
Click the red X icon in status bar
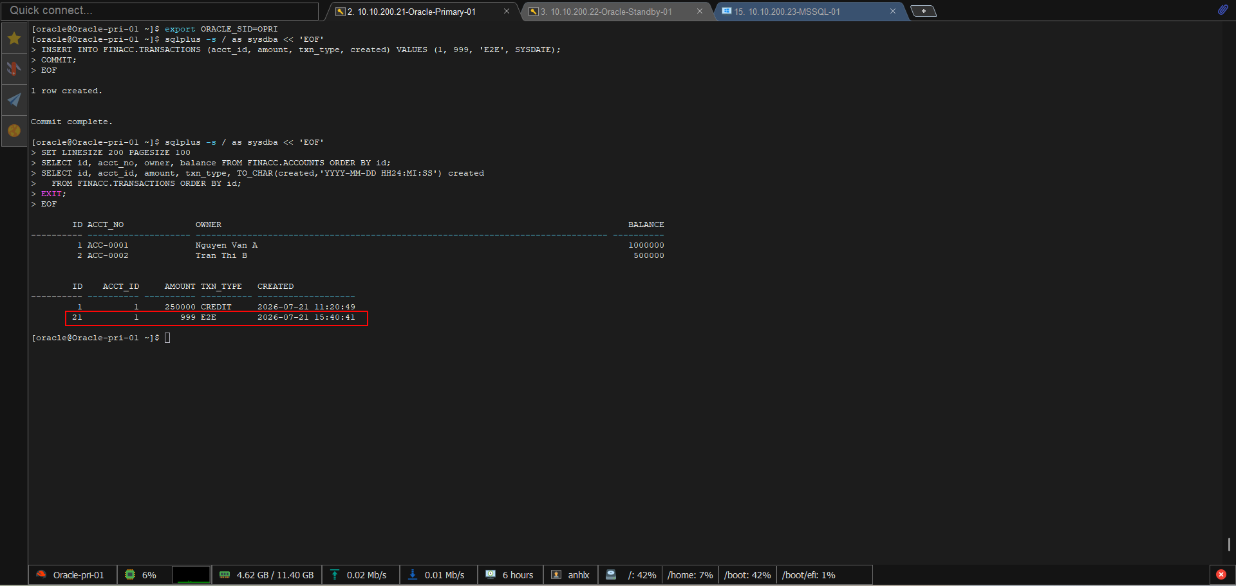[x=1221, y=575]
